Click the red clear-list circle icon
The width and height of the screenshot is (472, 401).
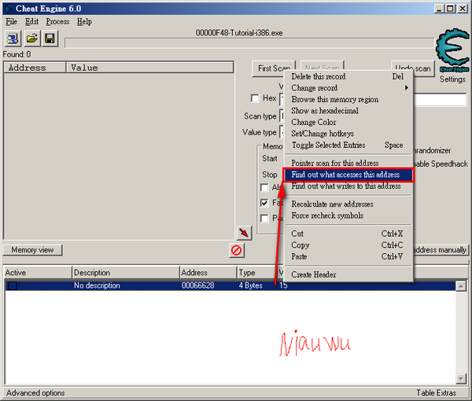click(x=236, y=250)
